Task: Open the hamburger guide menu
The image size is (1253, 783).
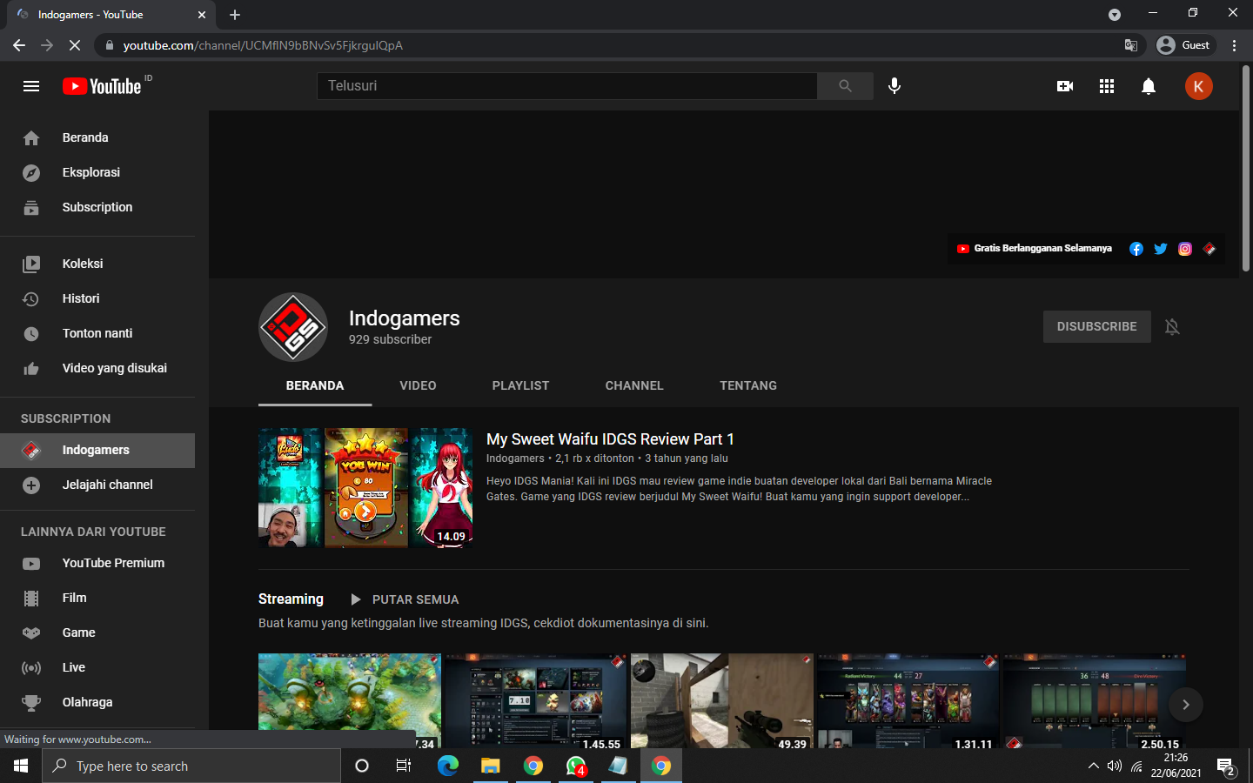Action: [x=31, y=86]
